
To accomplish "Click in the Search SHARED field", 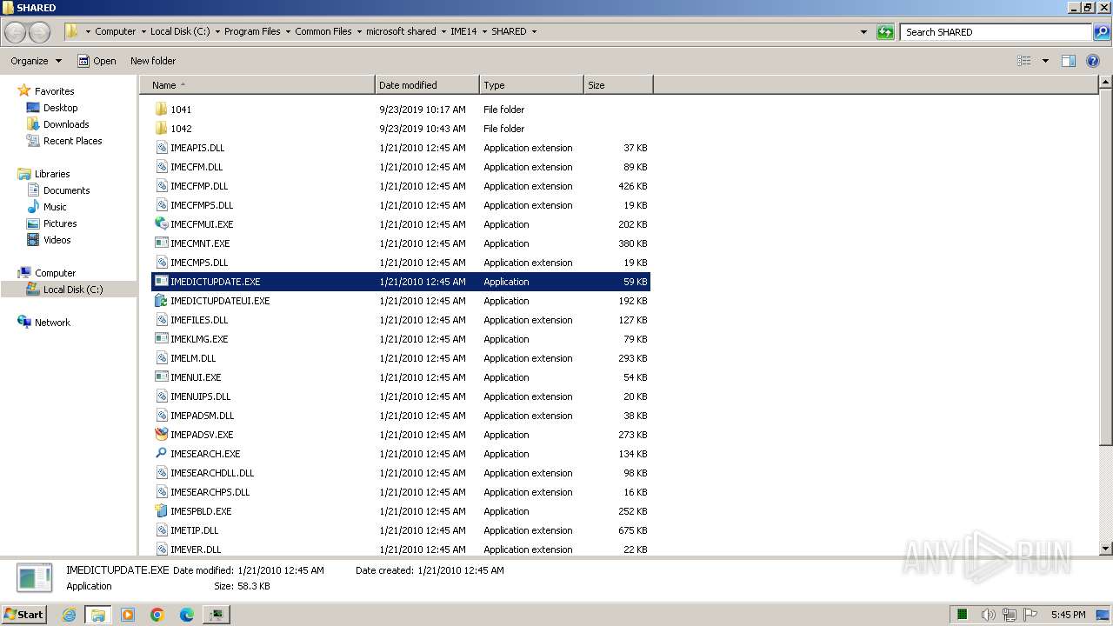I will [996, 32].
